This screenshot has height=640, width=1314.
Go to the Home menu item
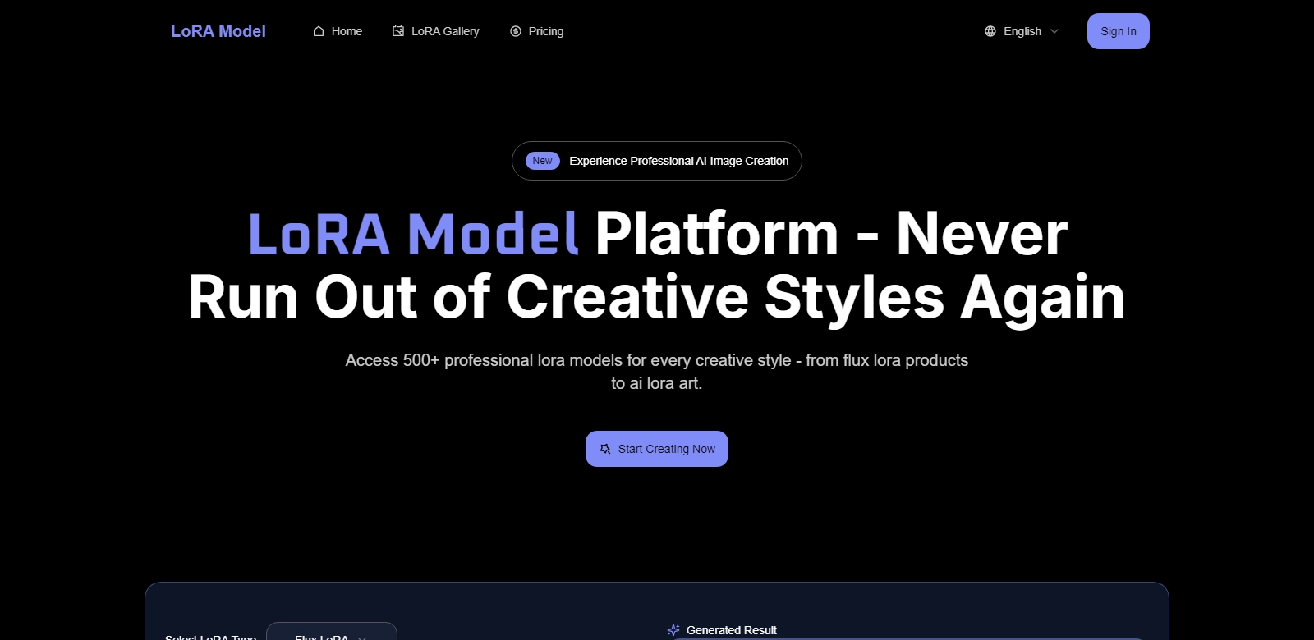point(347,31)
